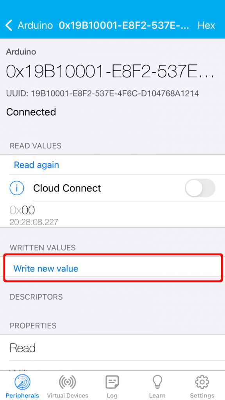225x400 pixels.
Task: Tap the Read property row
Action: click(x=112, y=348)
